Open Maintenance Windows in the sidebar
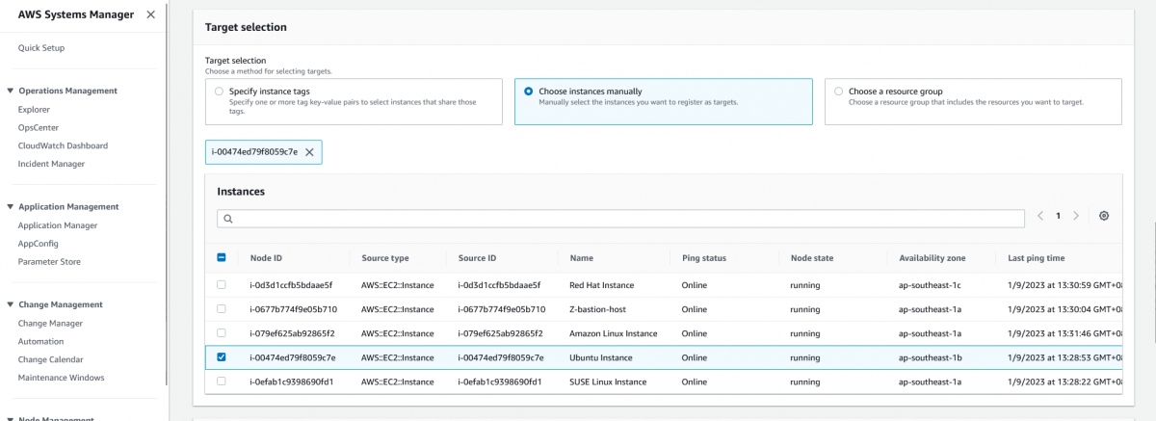Screen dimensions: 1156x421 (x=61, y=378)
